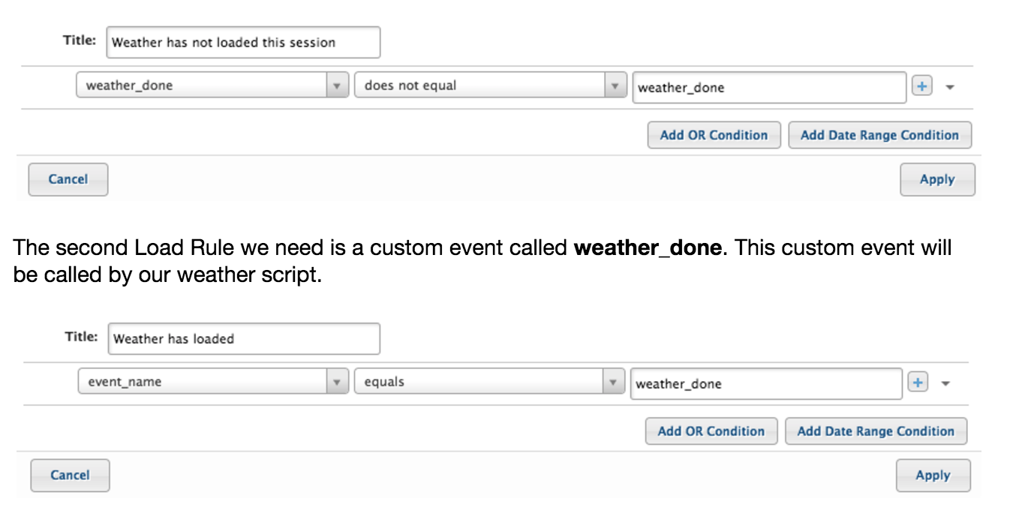Viewport: 1016px width, 510px height.
Task: Open the small arrow menu after the first rule's plus icon
Action: point(949,87)
